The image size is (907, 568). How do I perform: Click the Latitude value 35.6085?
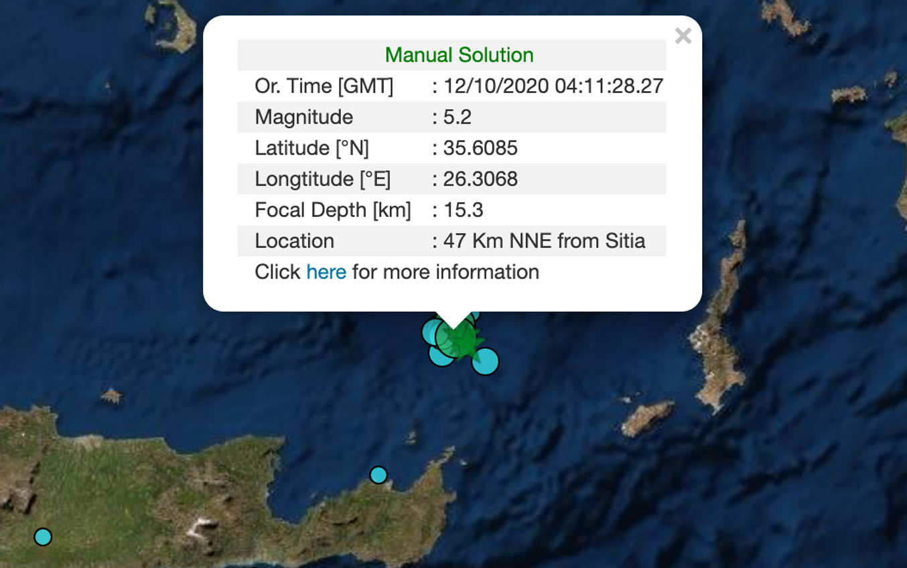point(480,148)
